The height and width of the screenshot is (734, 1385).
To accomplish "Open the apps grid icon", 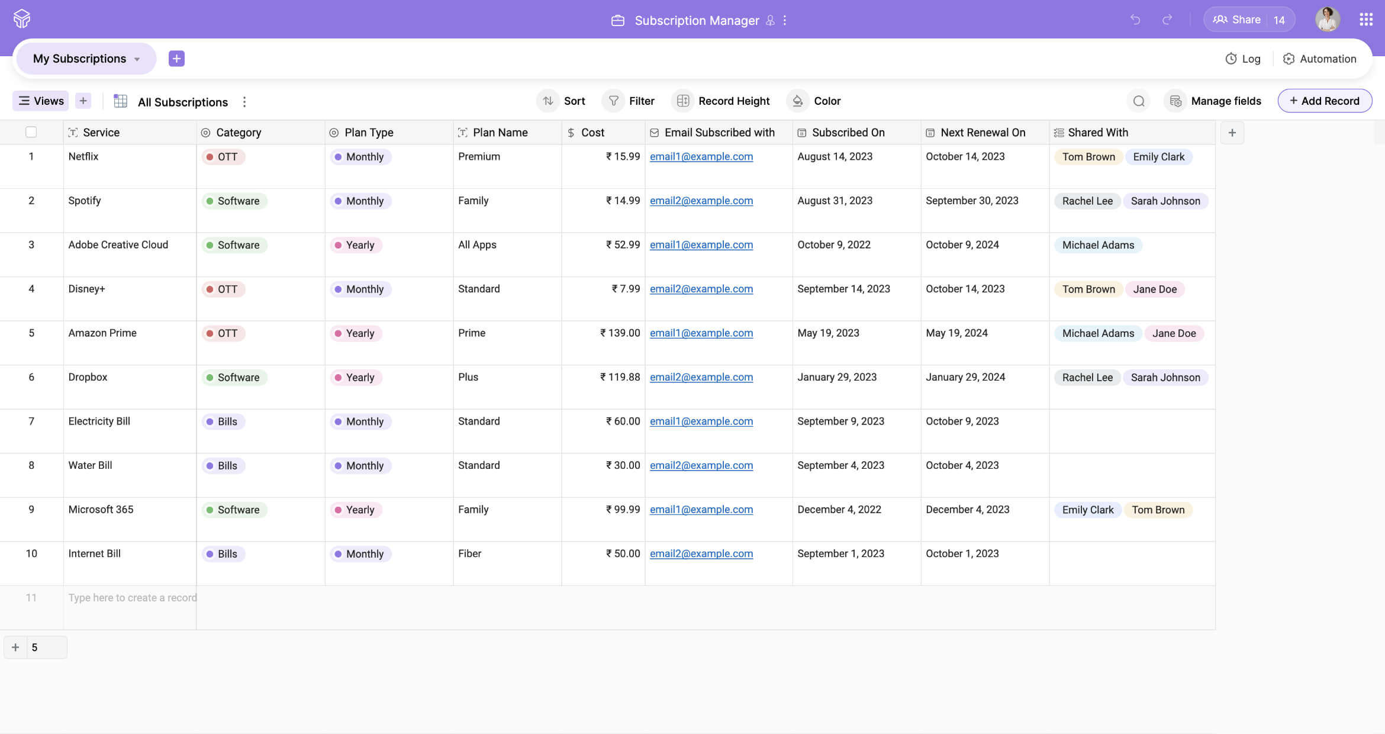I will pyautogui.click(x=1365, y=20).
